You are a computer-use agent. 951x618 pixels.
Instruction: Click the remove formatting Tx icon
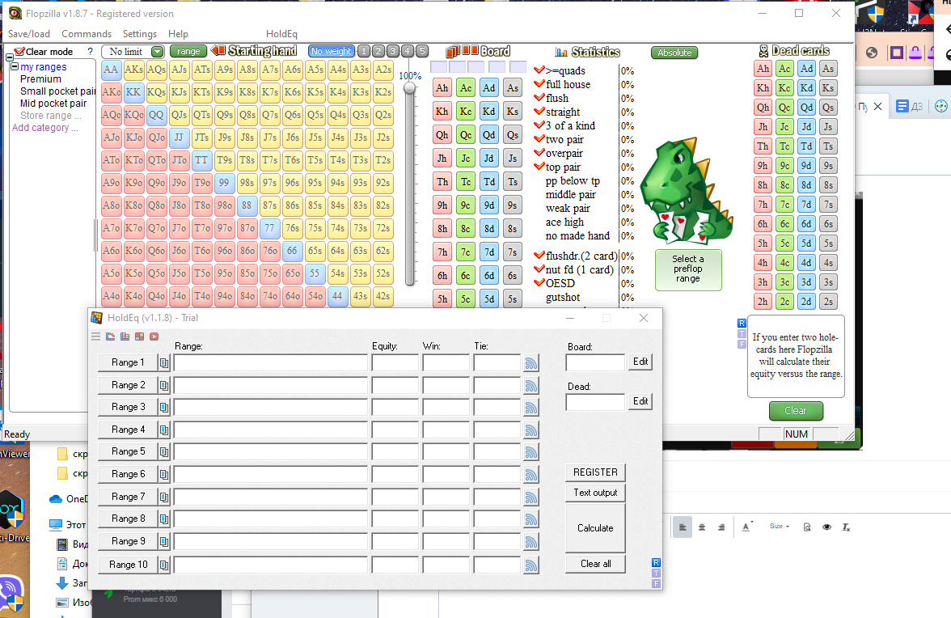[x=846, y=527]
